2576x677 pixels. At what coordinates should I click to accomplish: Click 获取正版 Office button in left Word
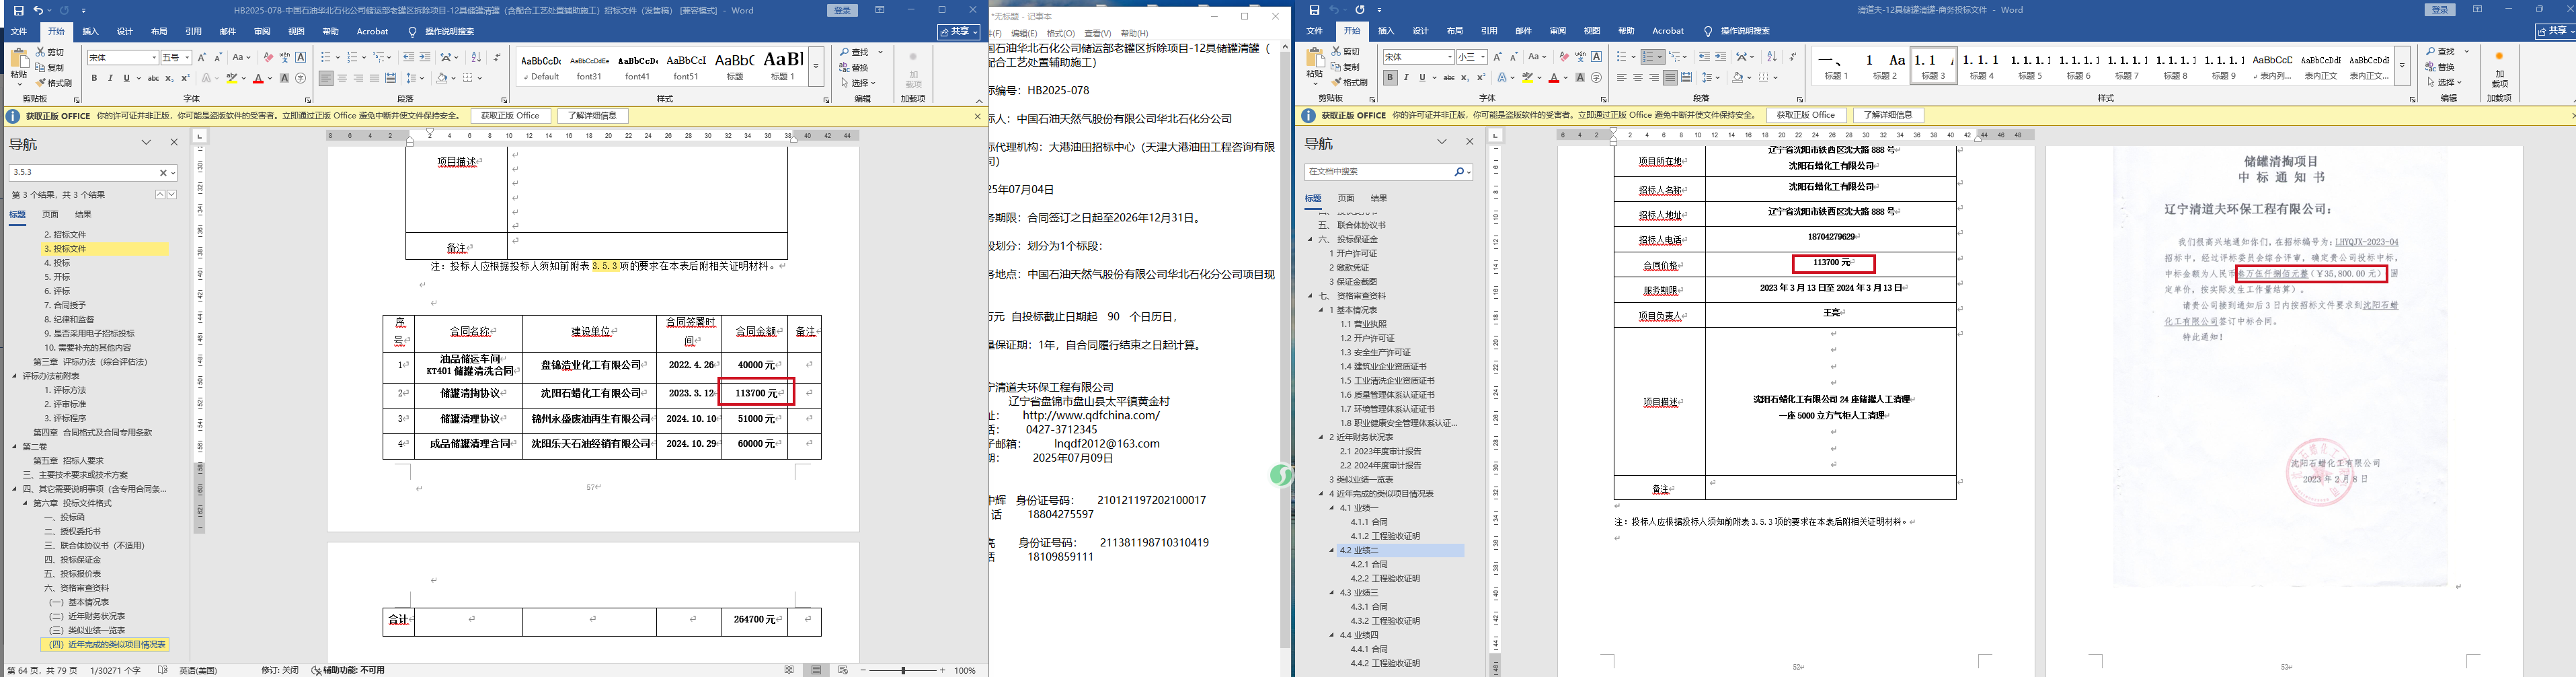[510, 116]
